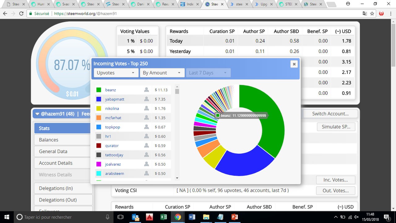Open the Last 7 Days dropdown

tap(208, 73)
